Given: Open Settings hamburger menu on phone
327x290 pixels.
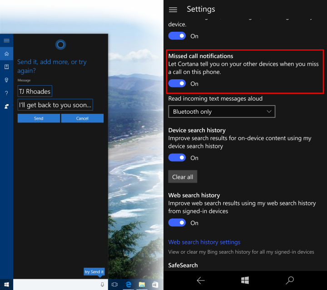Looking at the screenshot, I should [173, 10].
